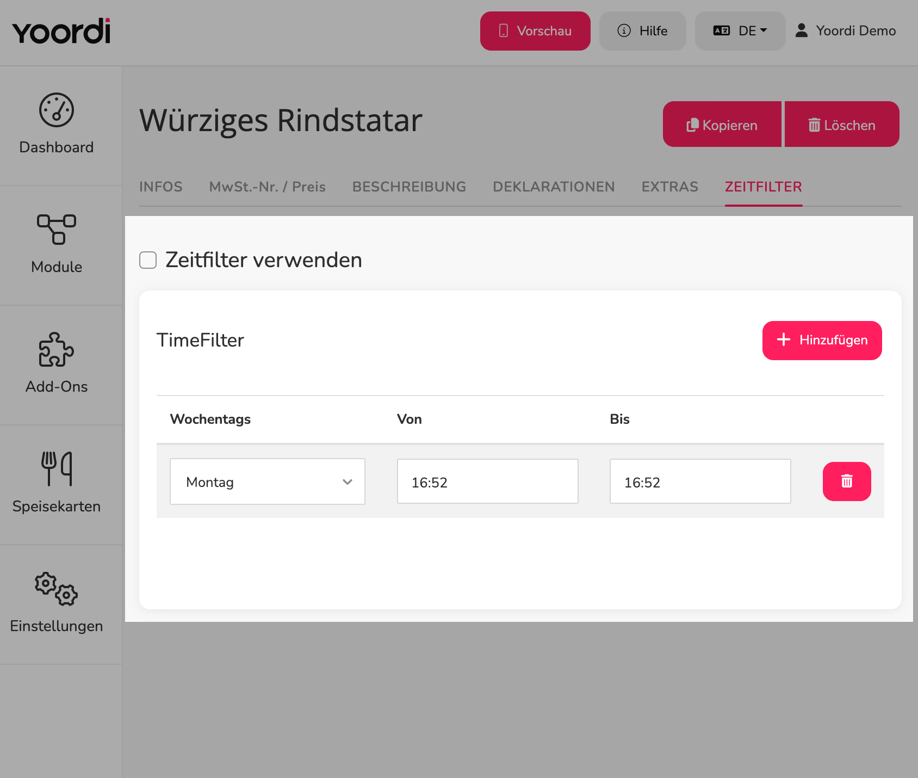Click the Yoordi Demo user icon

[802, 30]
